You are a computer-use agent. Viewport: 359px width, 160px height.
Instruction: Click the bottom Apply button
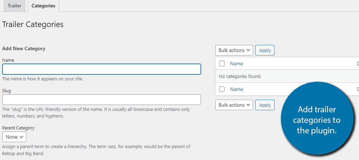tap(265, 105)
